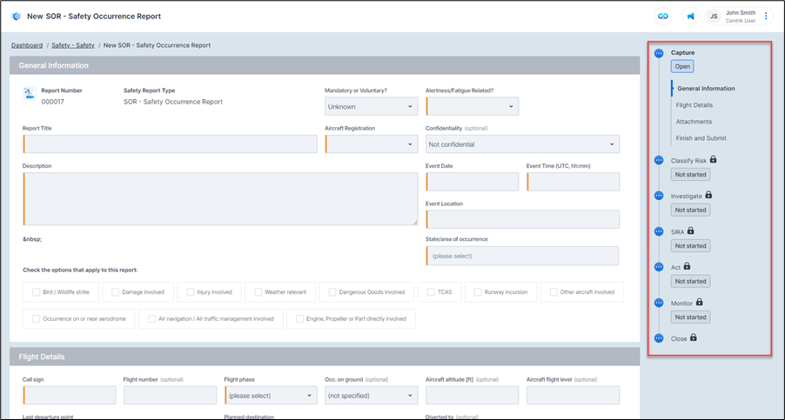Open the Mandatory or Voluntary dropdown
The image size is (785, 420).
(371, 107)
